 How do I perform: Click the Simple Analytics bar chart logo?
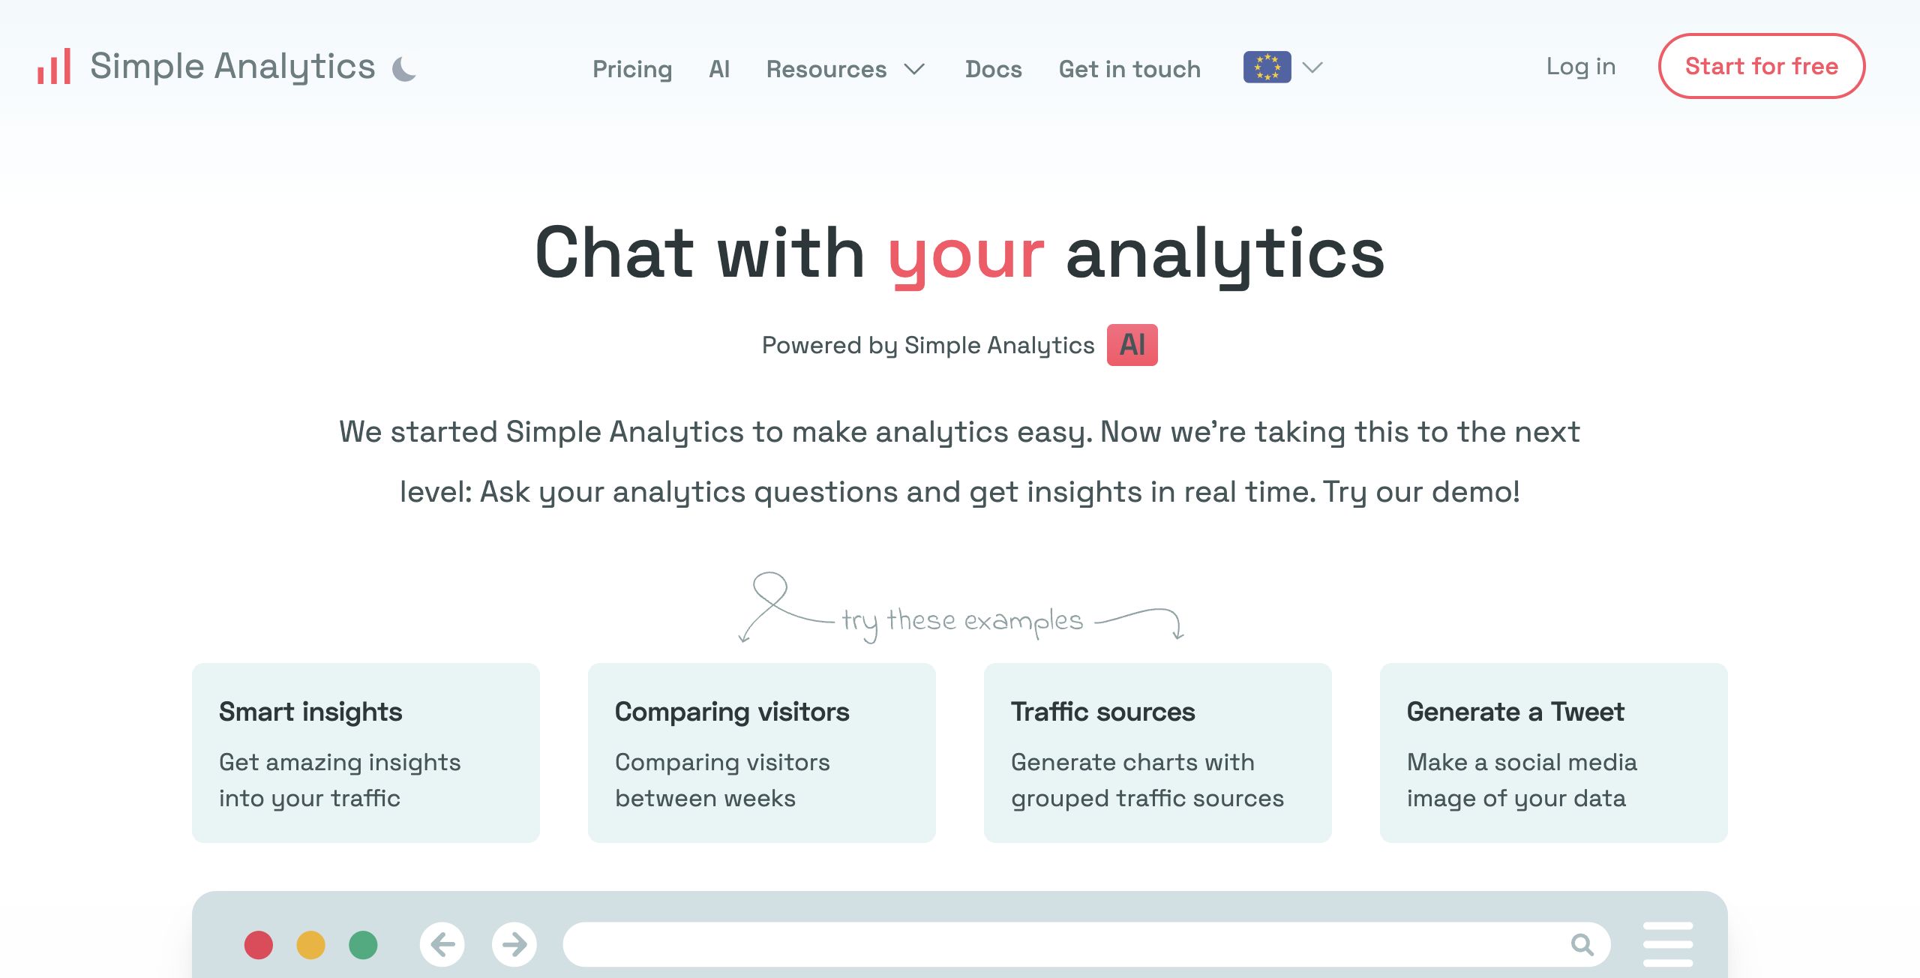pyautogui.click(x=54, y=67)
